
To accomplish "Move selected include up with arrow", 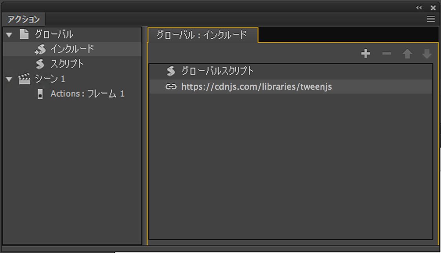I will [x=407, y=54].
